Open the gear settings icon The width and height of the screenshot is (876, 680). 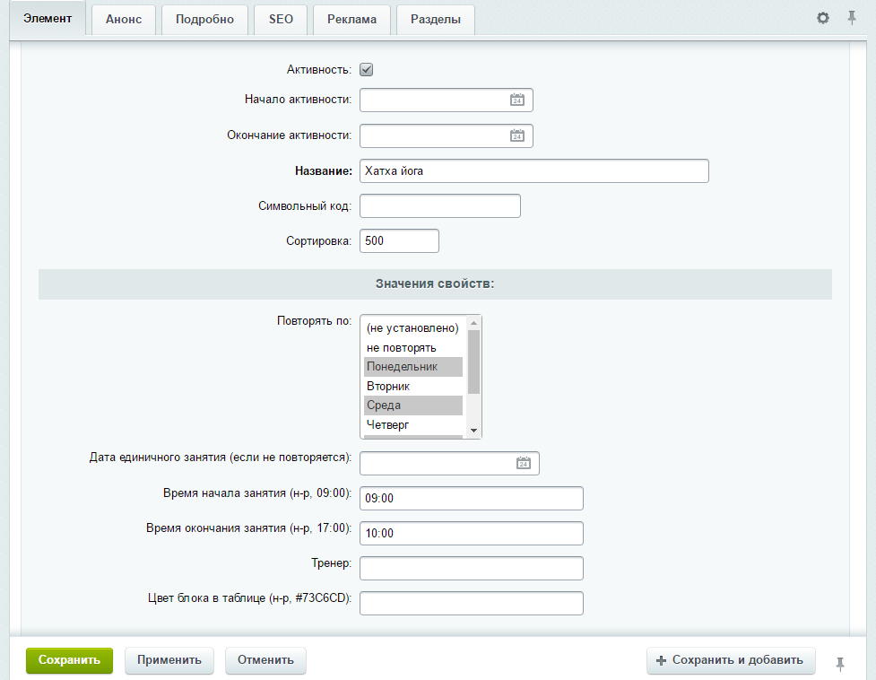[823, 18]
